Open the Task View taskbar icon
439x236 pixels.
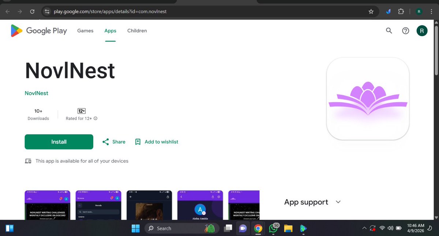228,228
